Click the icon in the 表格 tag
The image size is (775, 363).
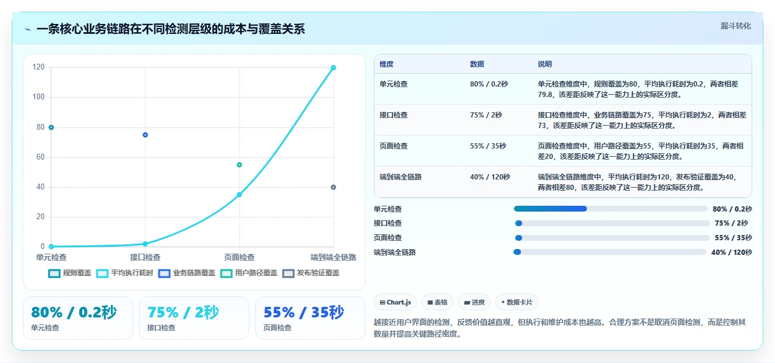tap(430, 303)
